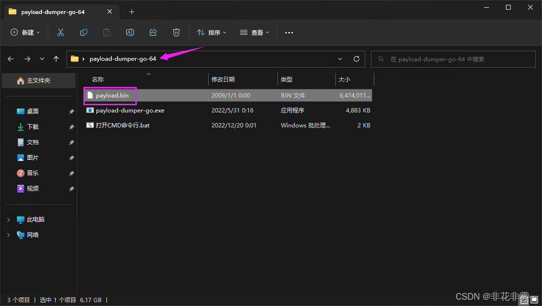542x306 pixels.
Task: Expand the 网络 tree node
Action: click(9, 235)
